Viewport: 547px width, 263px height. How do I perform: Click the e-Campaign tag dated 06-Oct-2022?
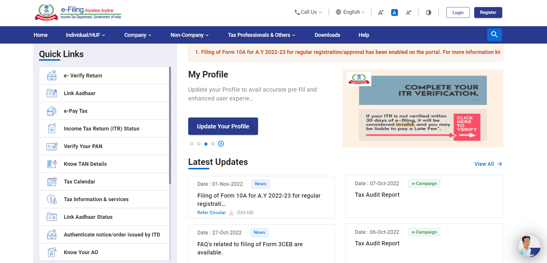[x=424, y=232]
